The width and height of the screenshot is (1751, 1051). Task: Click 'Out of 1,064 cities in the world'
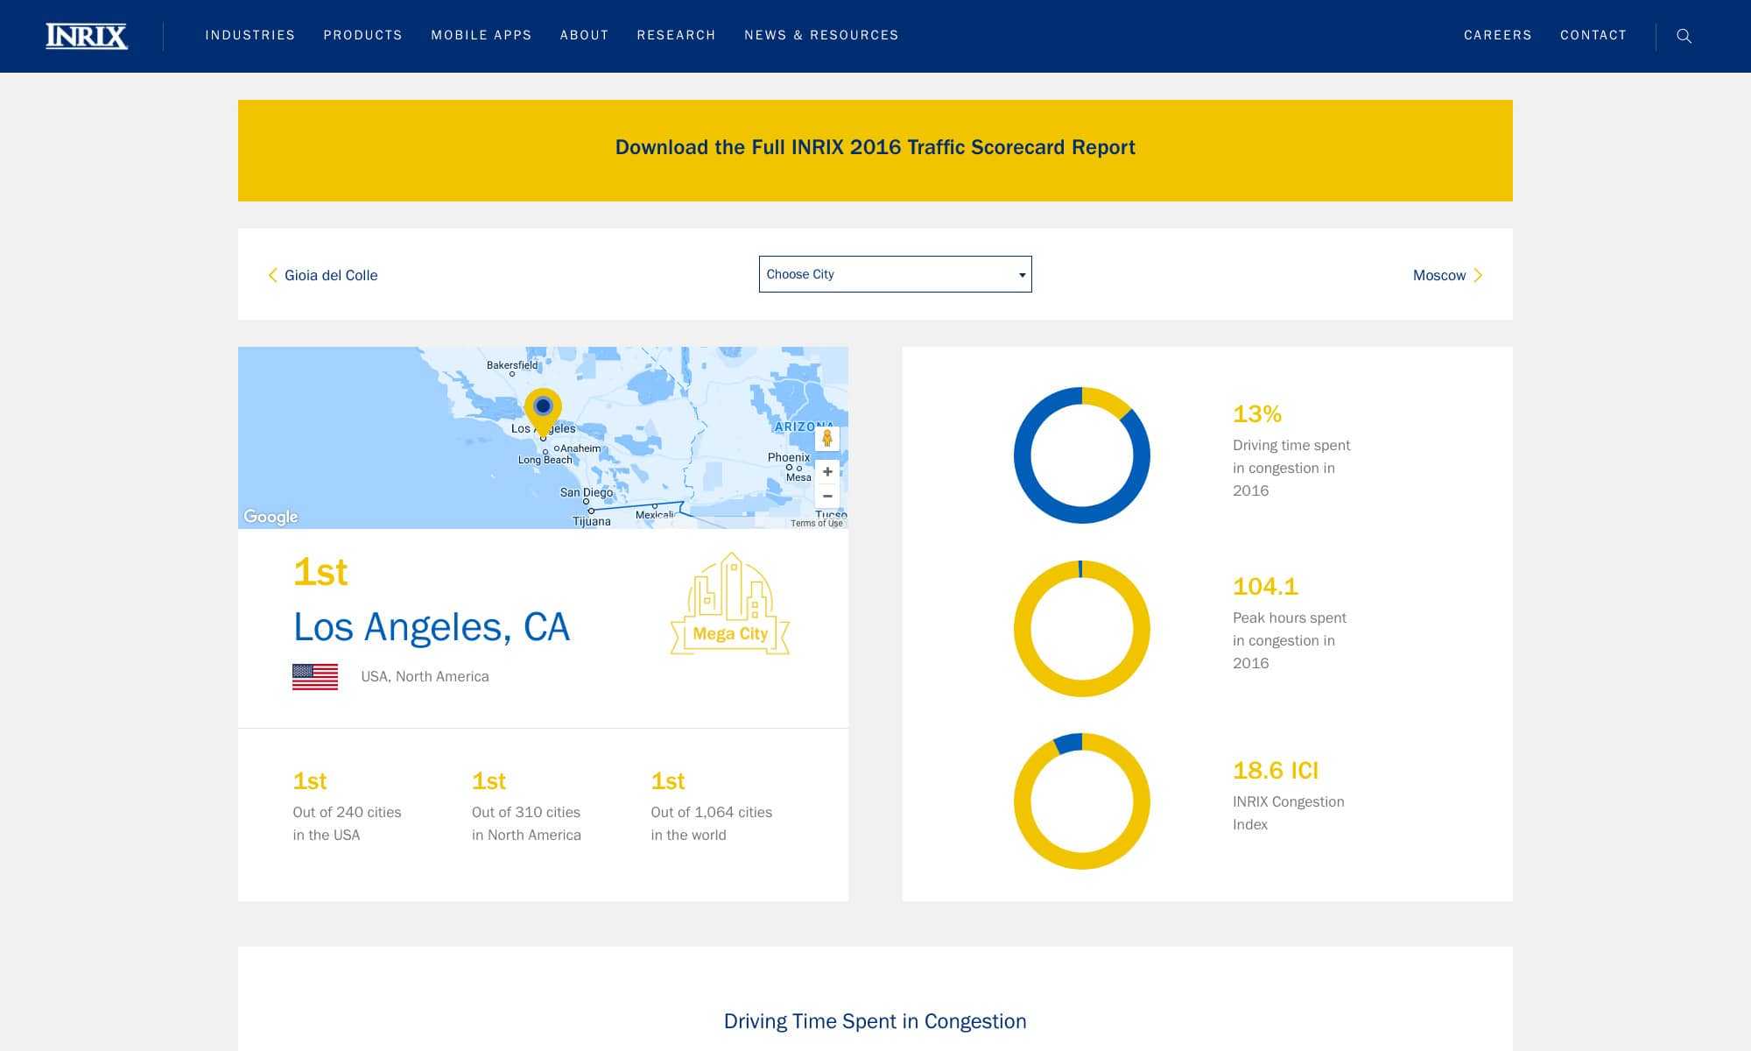[712, 823]
